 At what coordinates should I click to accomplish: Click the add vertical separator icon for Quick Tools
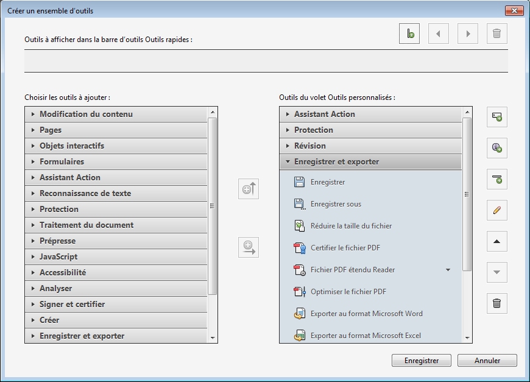409,34
